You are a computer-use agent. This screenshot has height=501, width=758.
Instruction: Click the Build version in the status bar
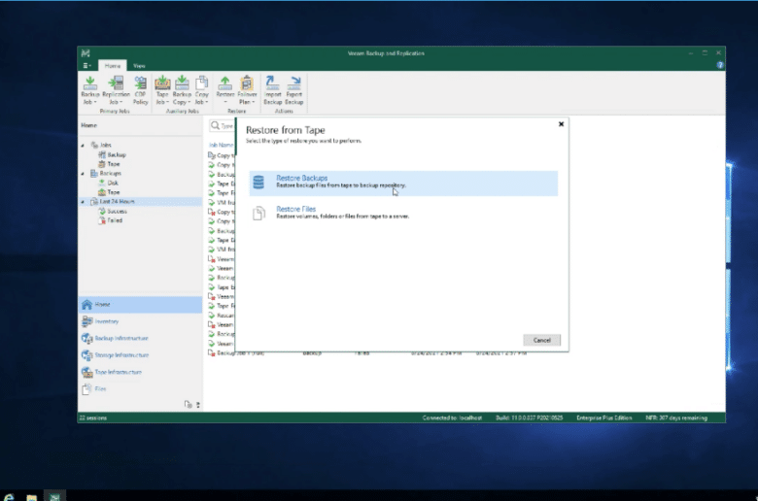pos(529,417)
